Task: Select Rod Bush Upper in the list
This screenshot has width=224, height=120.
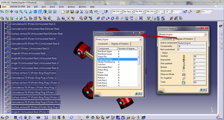Action: (x=105, y=51)
